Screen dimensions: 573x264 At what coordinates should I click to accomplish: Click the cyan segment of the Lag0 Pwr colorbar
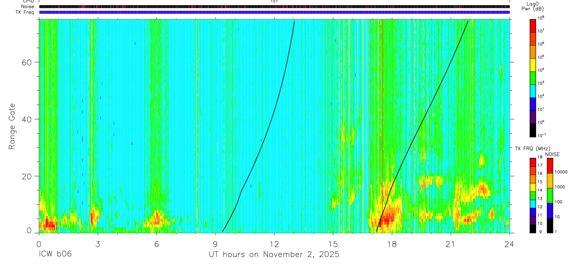click(533, 91)
